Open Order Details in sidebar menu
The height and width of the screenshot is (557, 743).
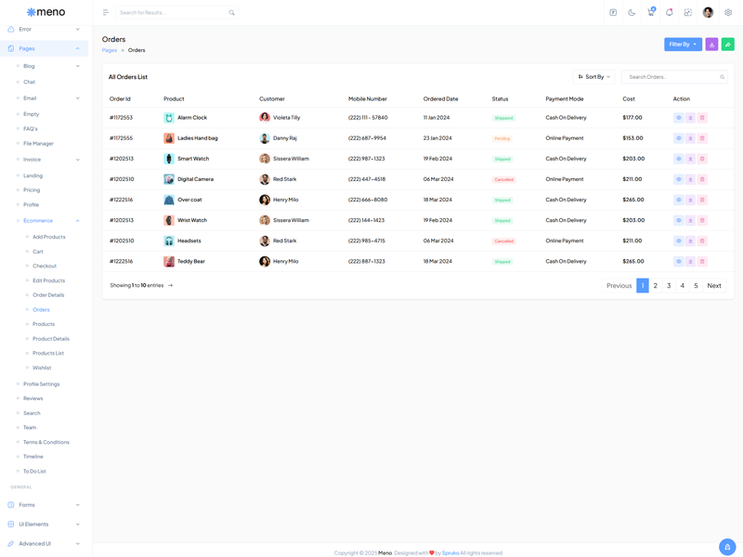point(48,295)
